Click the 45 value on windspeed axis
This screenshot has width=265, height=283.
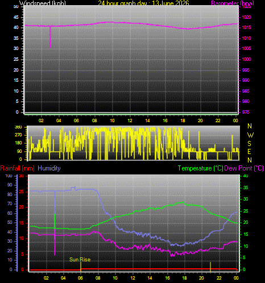[x=16, y=17]
